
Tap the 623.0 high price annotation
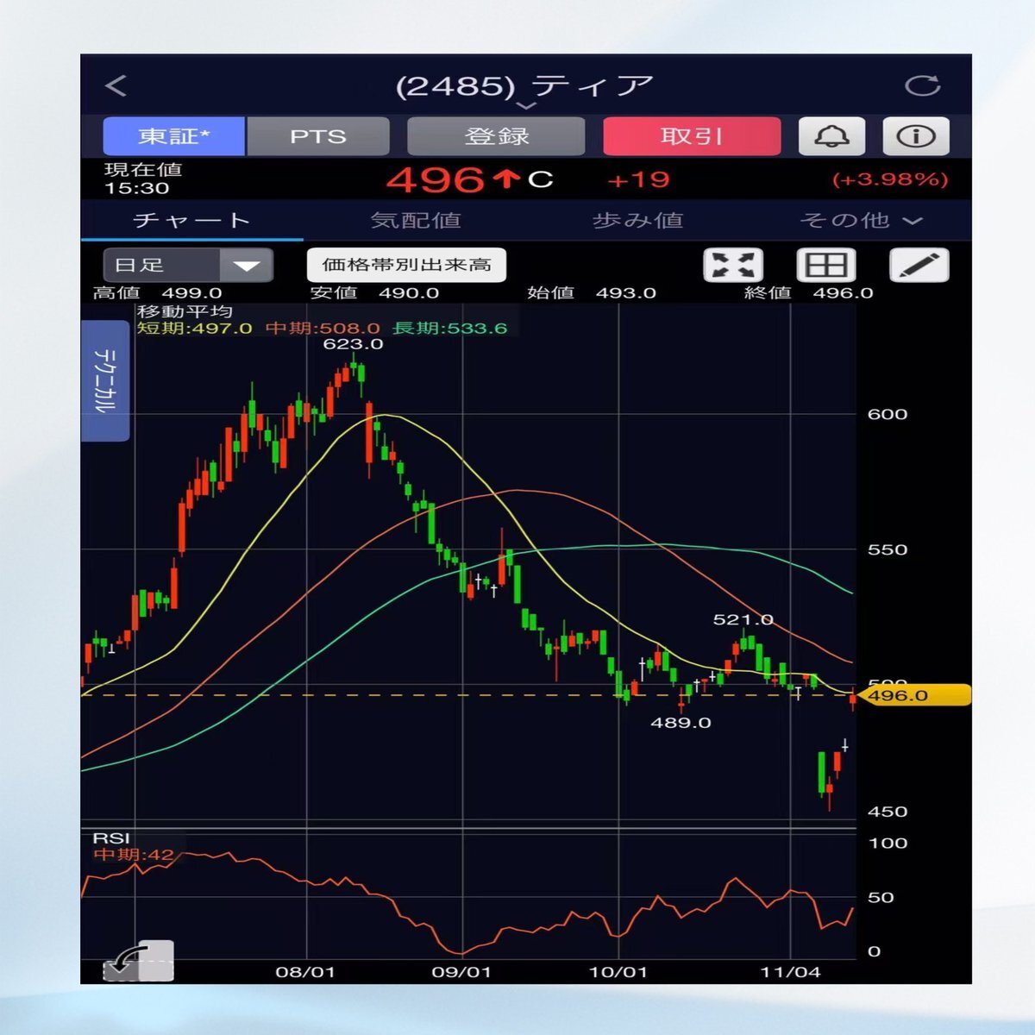tap(353, 344)
